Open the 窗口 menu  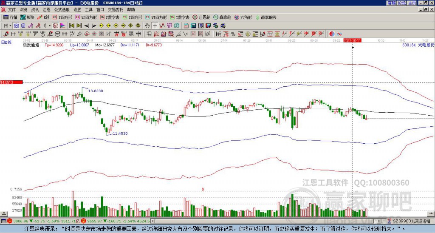[x=100, y=10]
